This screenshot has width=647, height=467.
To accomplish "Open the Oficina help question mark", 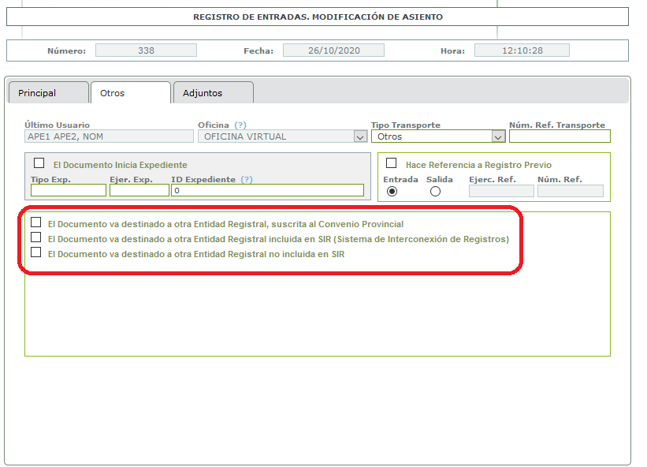I will (x=240, y=125).
